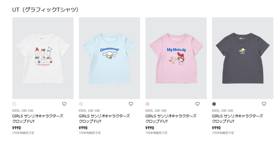Viewport: 280px width, 142px height.
Task: Open the Cinnamoroll blue T-shirt image
Action: 110,58
